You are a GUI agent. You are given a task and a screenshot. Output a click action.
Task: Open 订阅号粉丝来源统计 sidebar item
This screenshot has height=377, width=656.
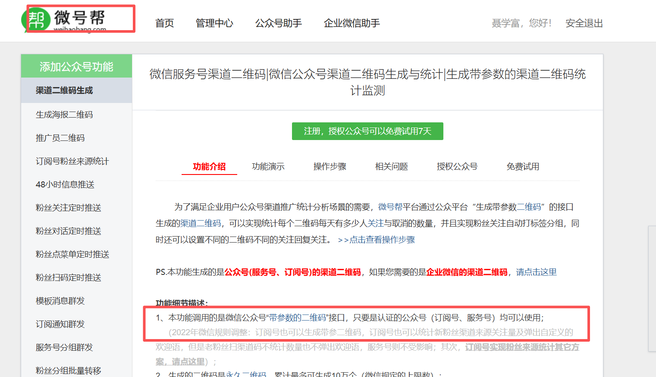coord(72,161)
